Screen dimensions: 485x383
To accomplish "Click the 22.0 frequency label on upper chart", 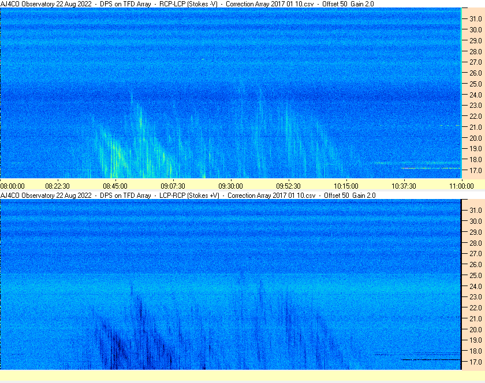I will coord(476,117).
